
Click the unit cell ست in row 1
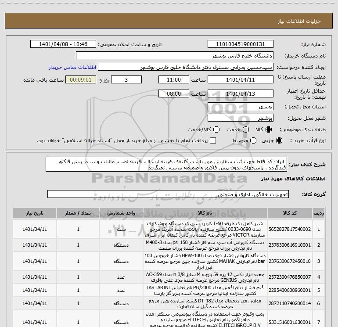[121, 229]
